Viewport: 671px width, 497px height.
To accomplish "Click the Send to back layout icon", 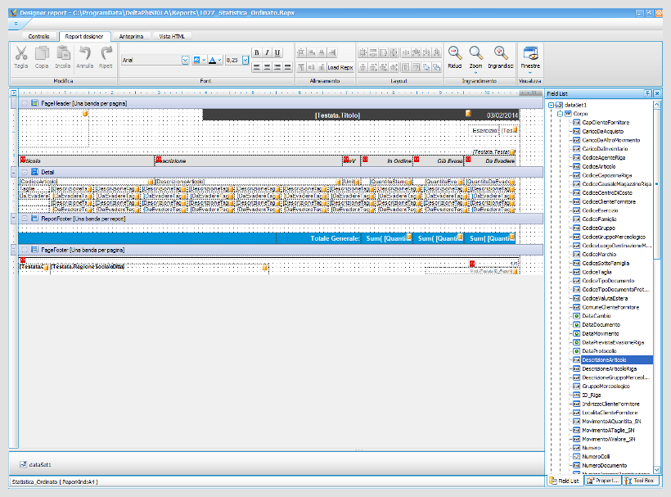I will click(x=436, y=67).
